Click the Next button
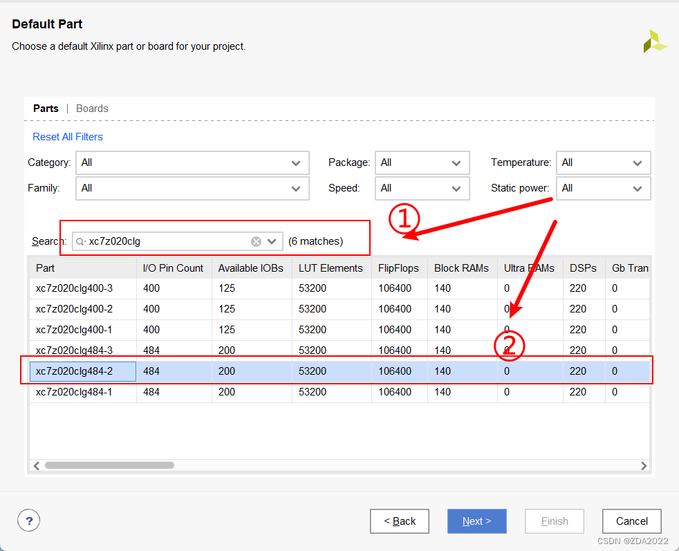Screen dimensions: 679x551 (477, 521)
